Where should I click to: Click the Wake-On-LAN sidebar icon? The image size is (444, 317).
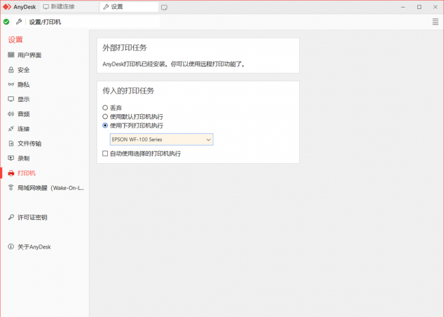11,188
